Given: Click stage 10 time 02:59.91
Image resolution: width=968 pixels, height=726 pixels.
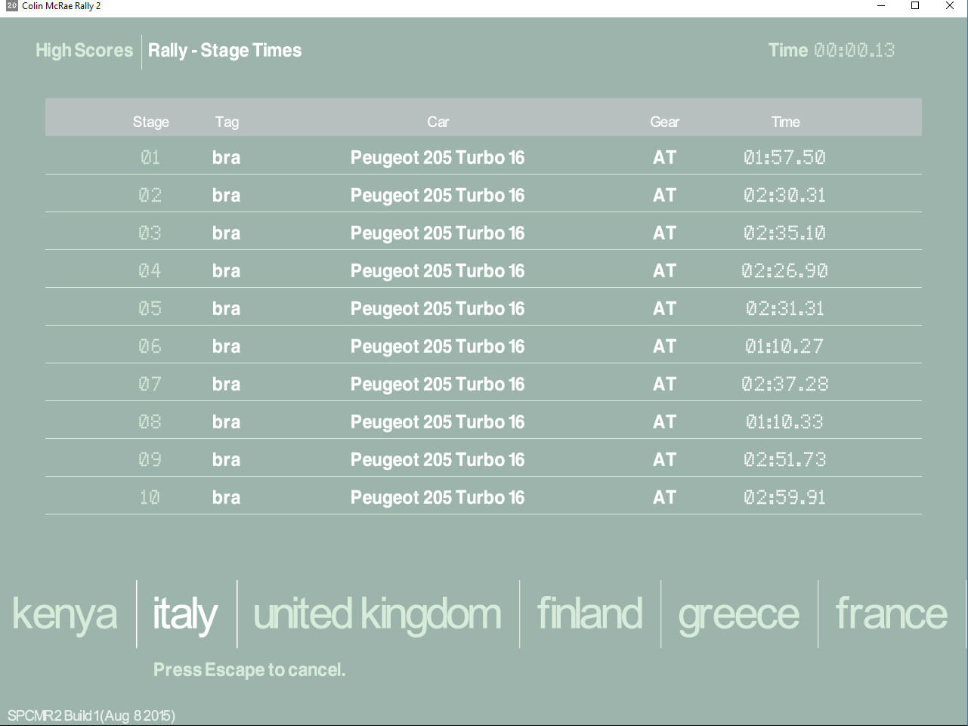Looking at the screenshot, I should [784, 497].
